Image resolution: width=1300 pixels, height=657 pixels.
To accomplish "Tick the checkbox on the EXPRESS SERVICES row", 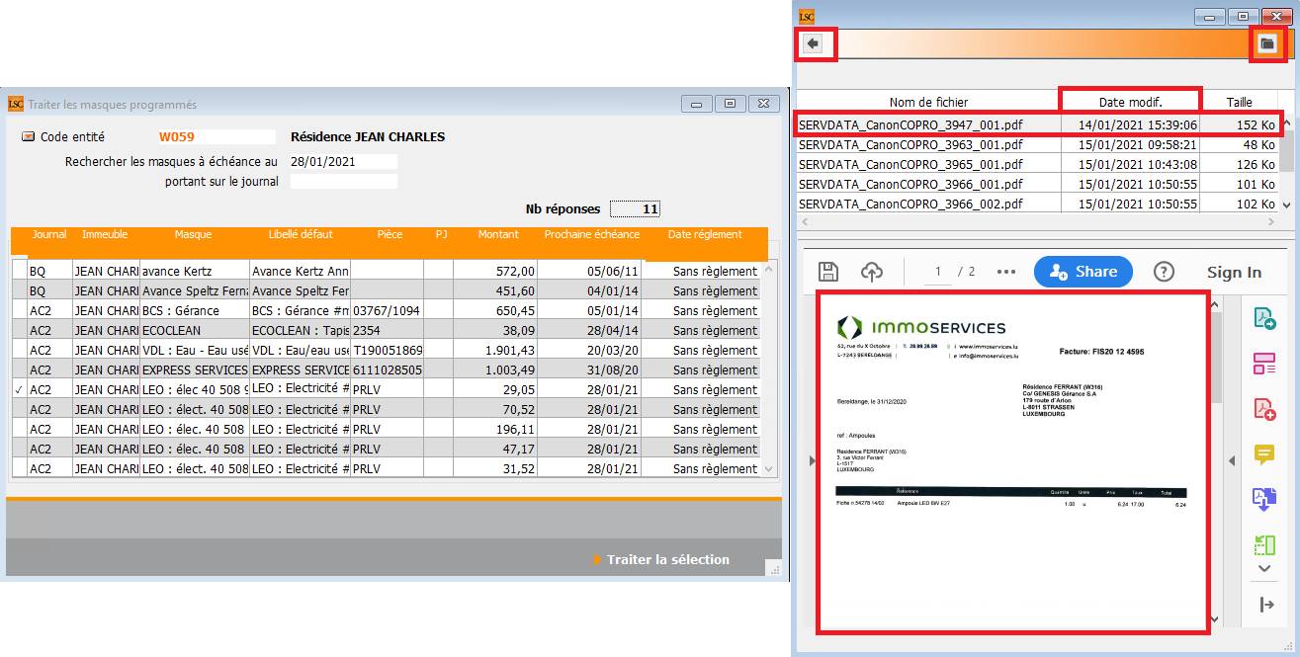I will point(20,370).
